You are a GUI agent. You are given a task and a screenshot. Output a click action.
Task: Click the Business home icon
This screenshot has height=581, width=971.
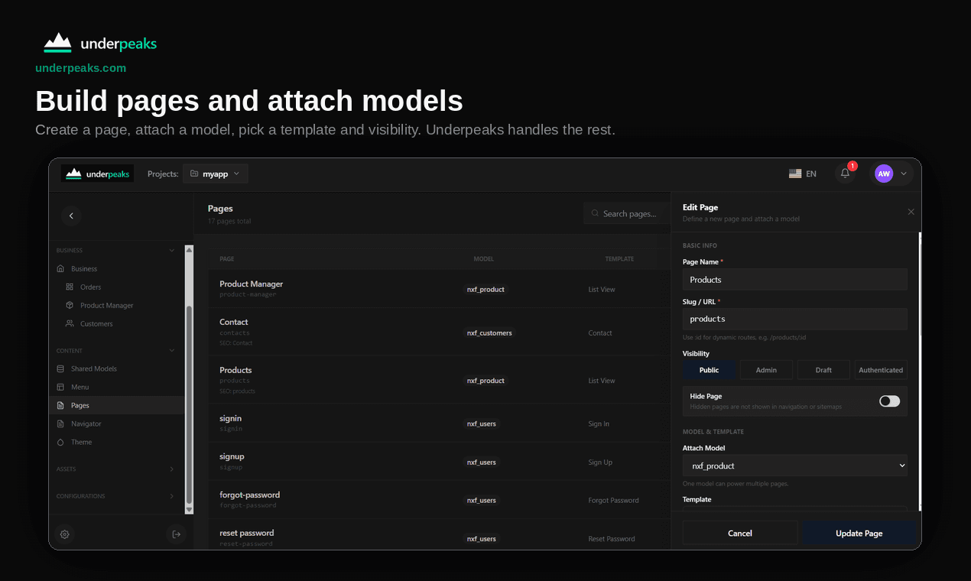pos(60,268)
